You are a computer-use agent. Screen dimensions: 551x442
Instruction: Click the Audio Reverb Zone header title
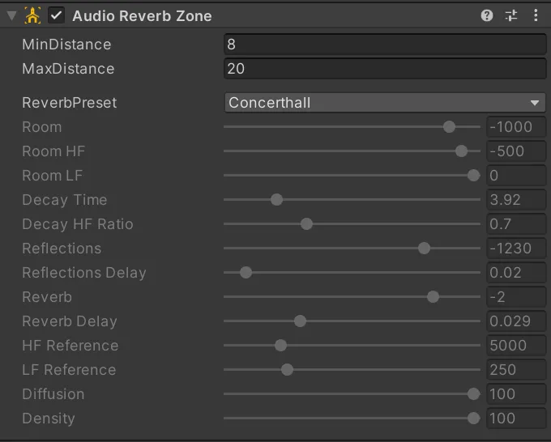pos(142,16)
